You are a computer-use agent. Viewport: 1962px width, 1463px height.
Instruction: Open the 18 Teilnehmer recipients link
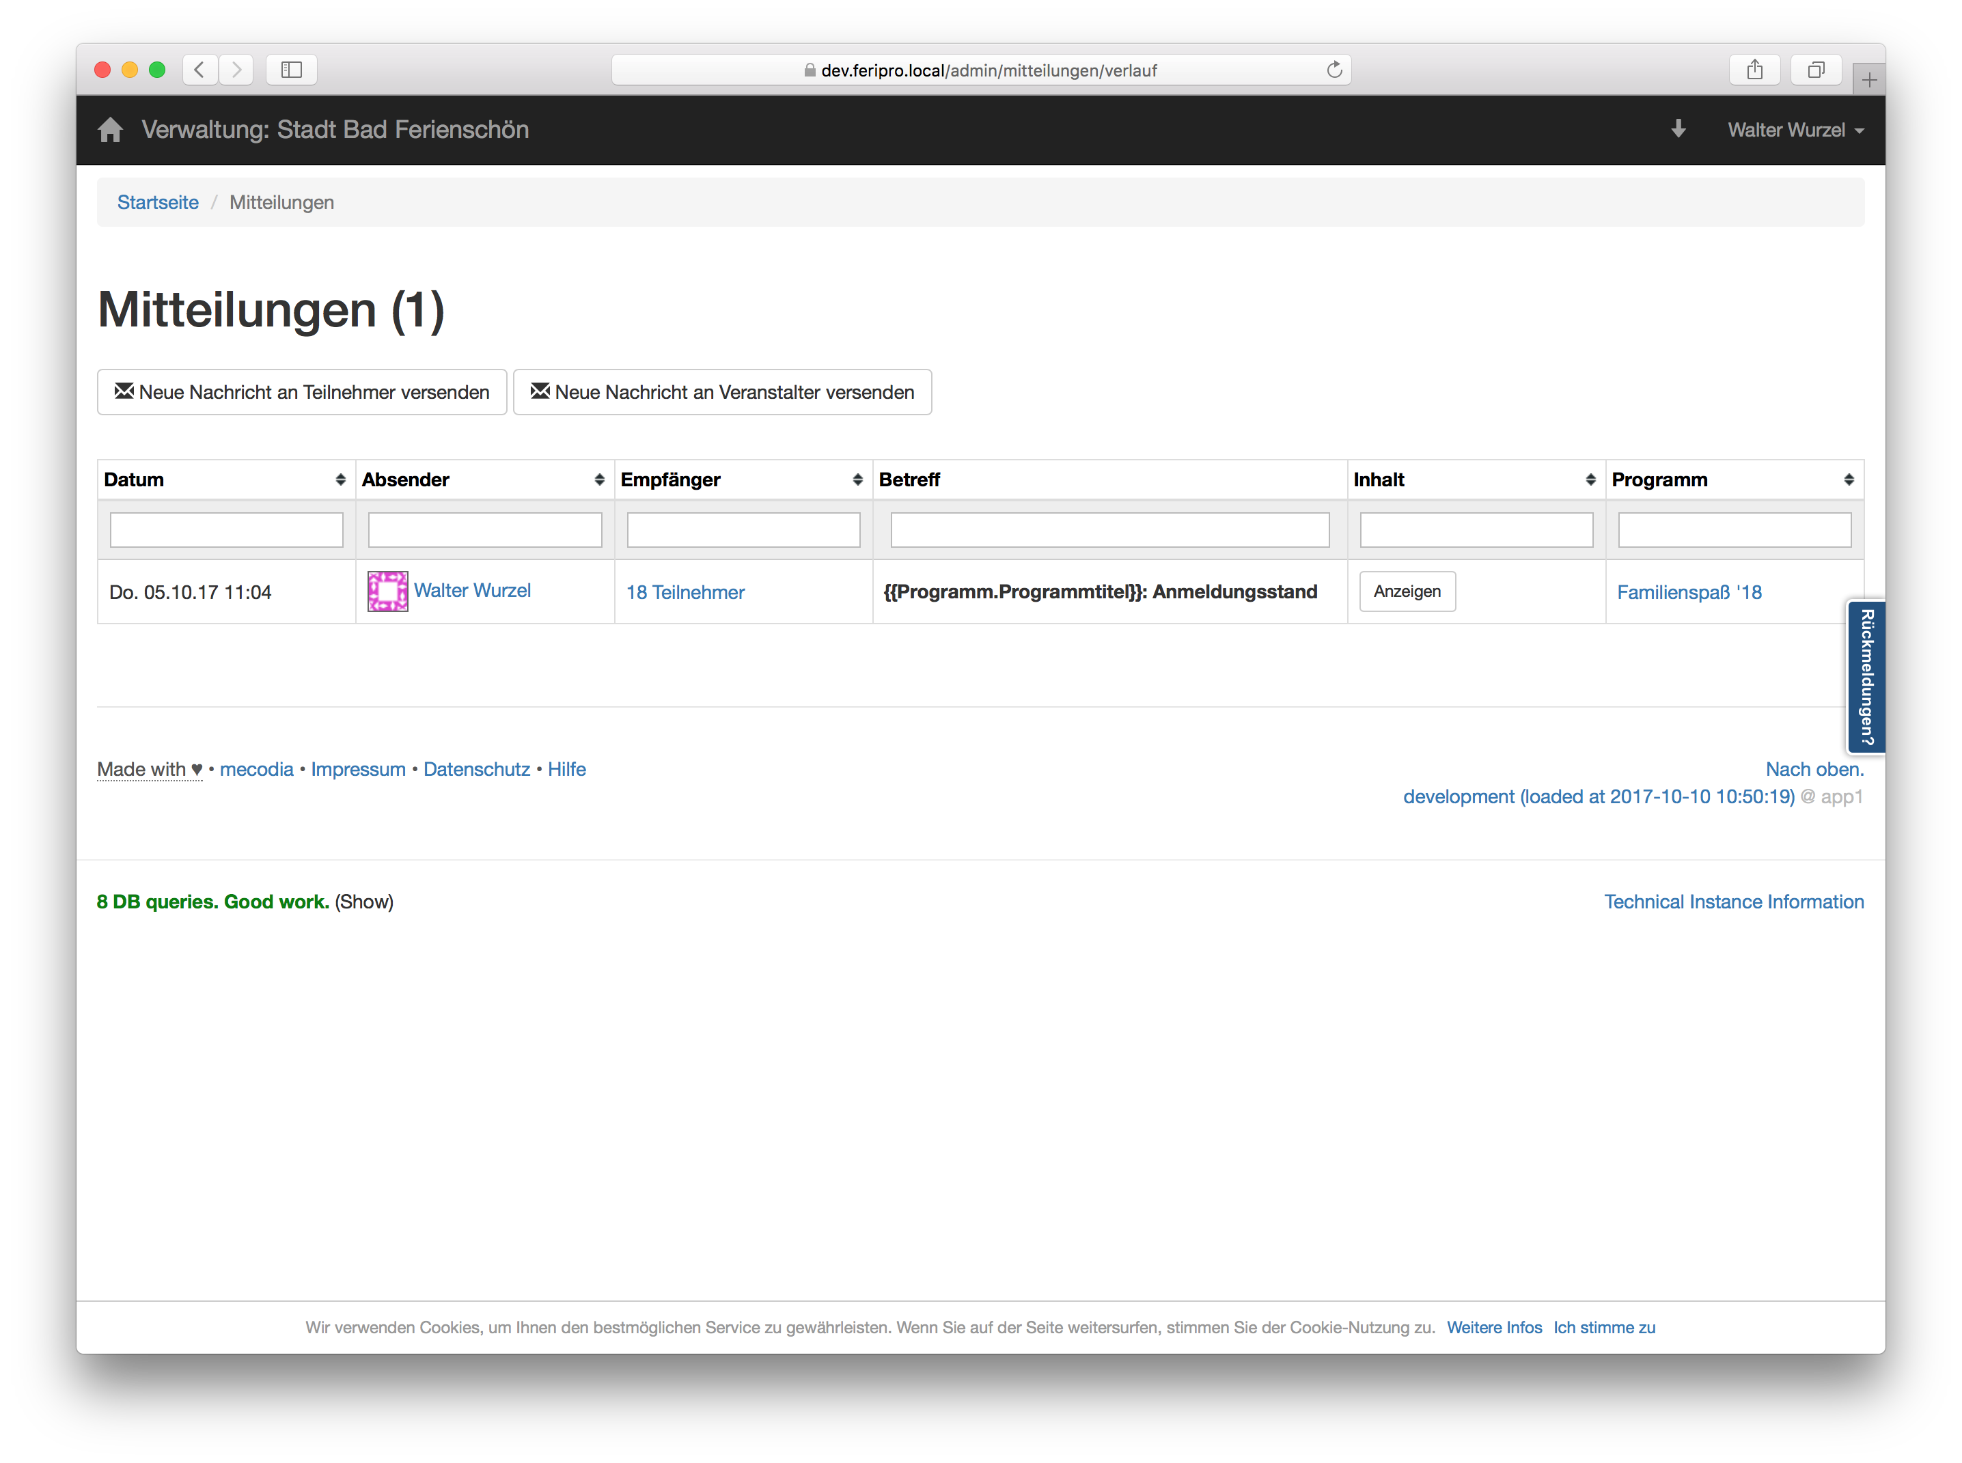click(685, 592)
